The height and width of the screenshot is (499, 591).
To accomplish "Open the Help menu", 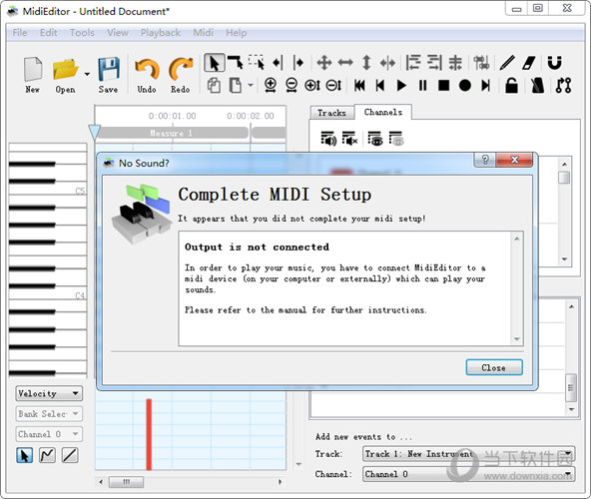I will 237,33.
